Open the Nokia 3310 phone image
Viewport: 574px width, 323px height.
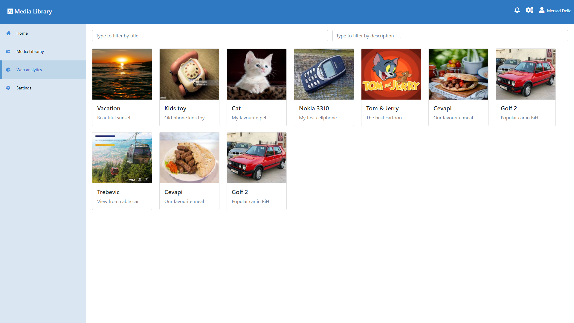[x=324, y=74]
